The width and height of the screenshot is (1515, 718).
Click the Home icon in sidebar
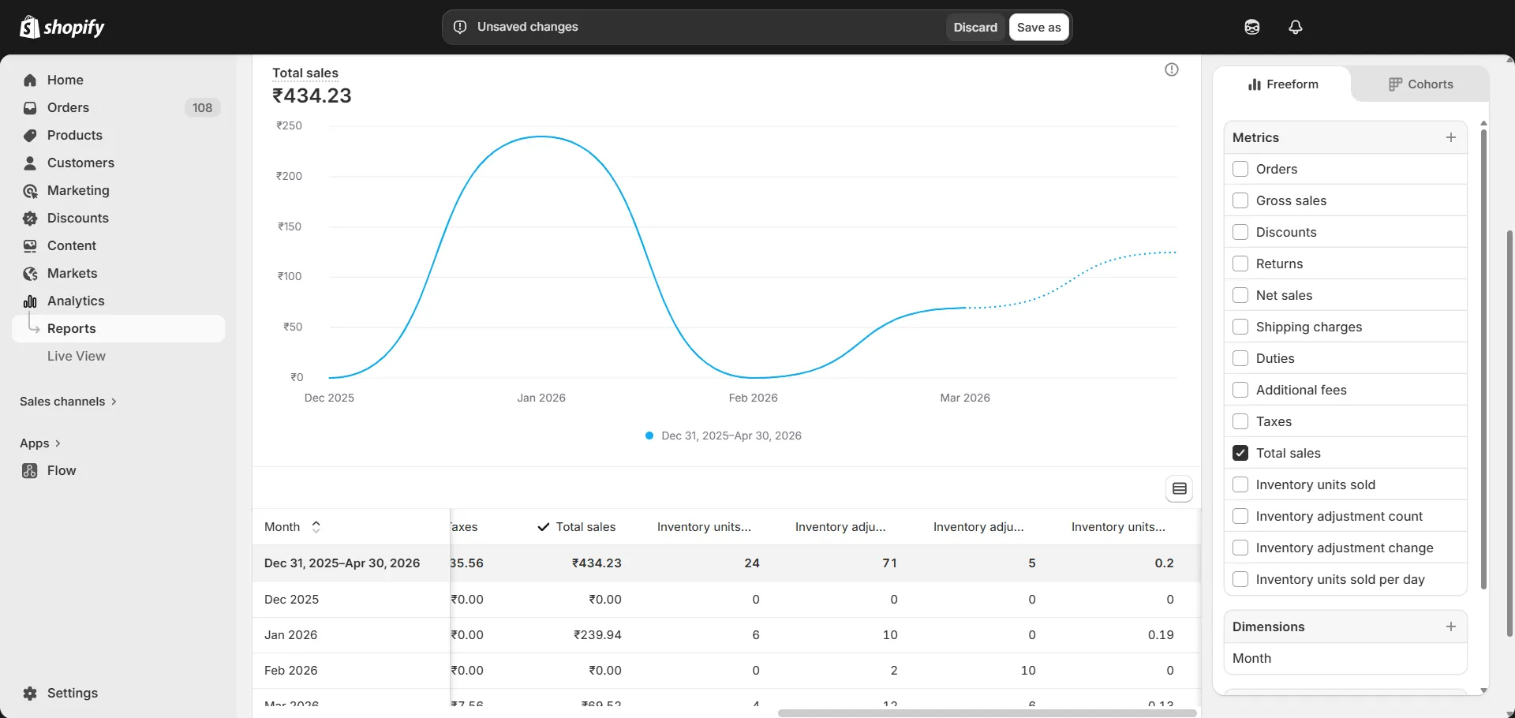(x=30, y=80)
